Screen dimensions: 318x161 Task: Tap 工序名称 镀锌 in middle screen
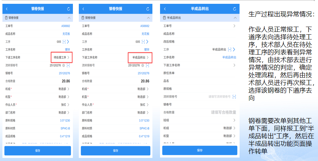click(x=147, y=50)
